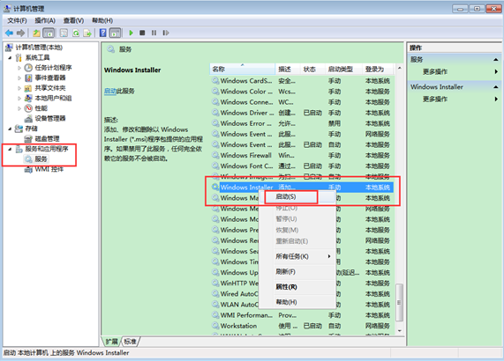
Task: Select the WMI Performan... service row
Action: point(302,315)
